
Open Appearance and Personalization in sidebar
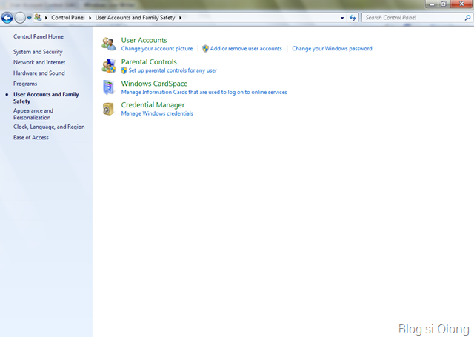[x=33, y=114]
